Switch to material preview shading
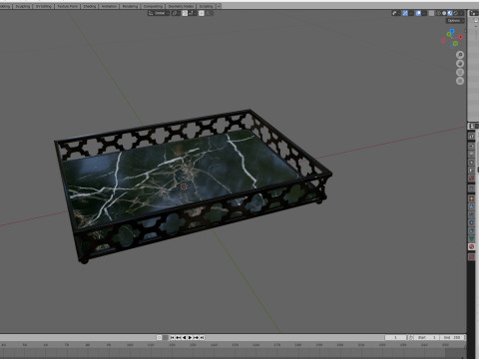 click(450, 13)
